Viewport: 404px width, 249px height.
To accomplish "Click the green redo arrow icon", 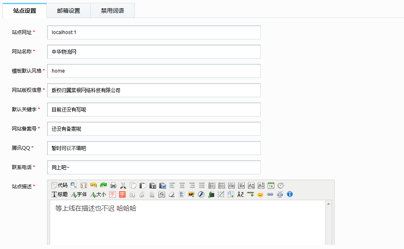I will click(103, 185).
